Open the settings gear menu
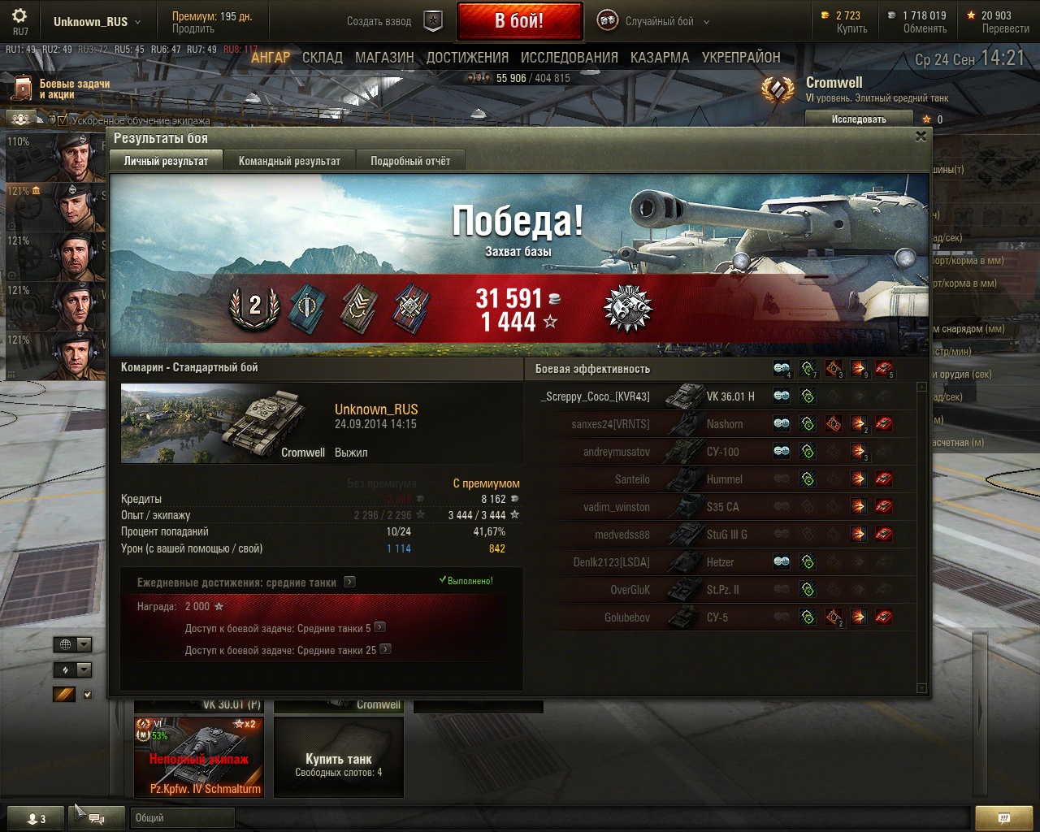1040x832 pixels. tap(19, 16)
